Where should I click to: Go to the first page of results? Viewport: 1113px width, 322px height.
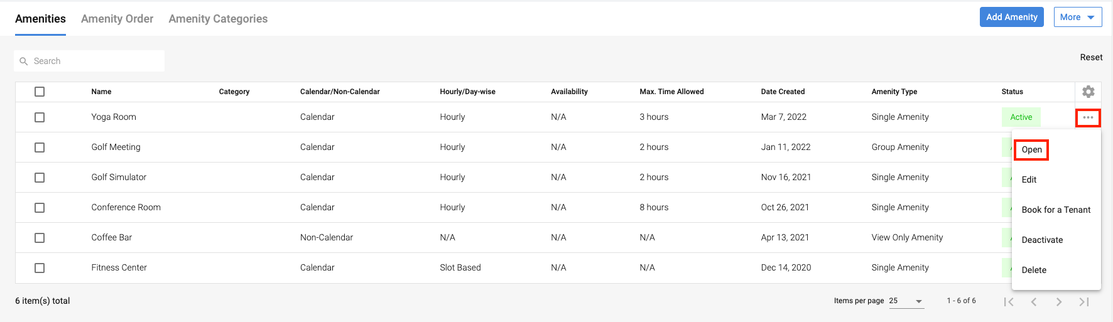point(1009,302)
